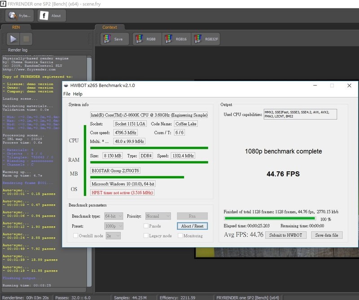Expand the Priority dropdown
Viewport: 359px width, 300px height.
[x=158, y=216]
